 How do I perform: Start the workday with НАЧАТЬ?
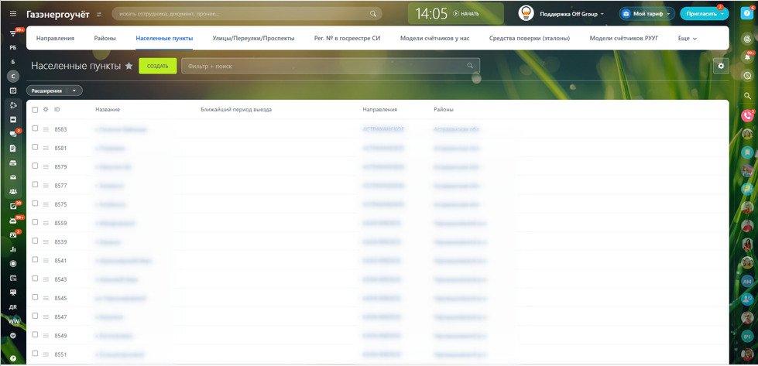tap(467, 14)
